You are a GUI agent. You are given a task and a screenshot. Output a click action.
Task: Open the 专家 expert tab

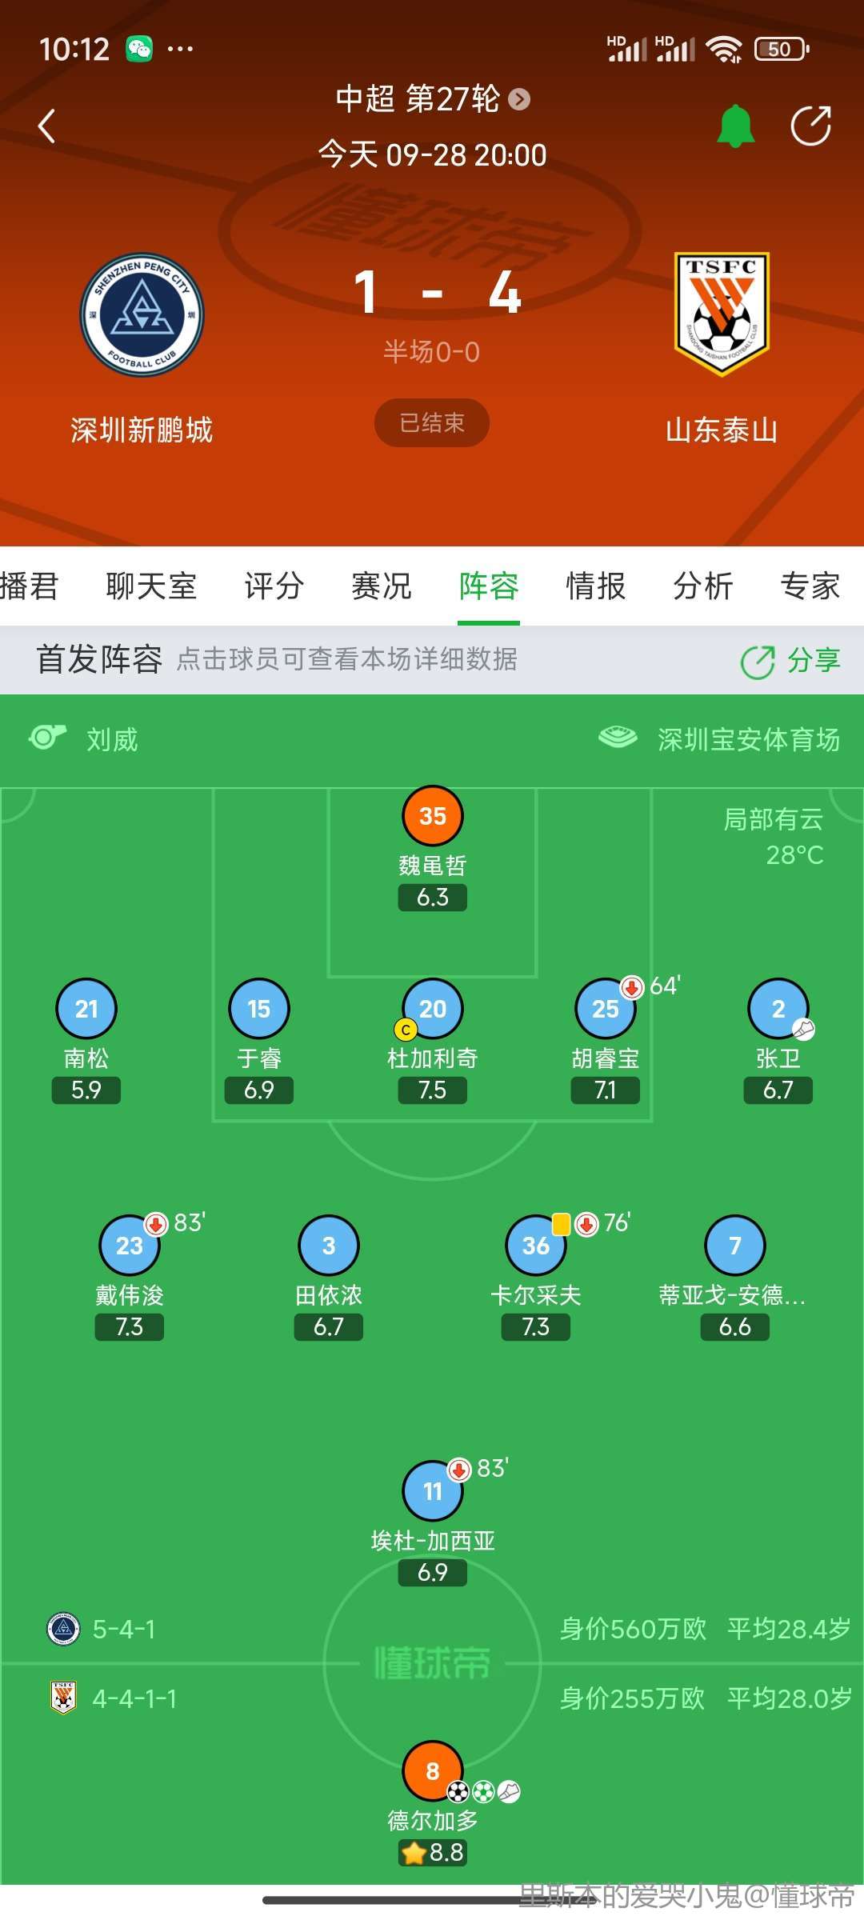810,586
